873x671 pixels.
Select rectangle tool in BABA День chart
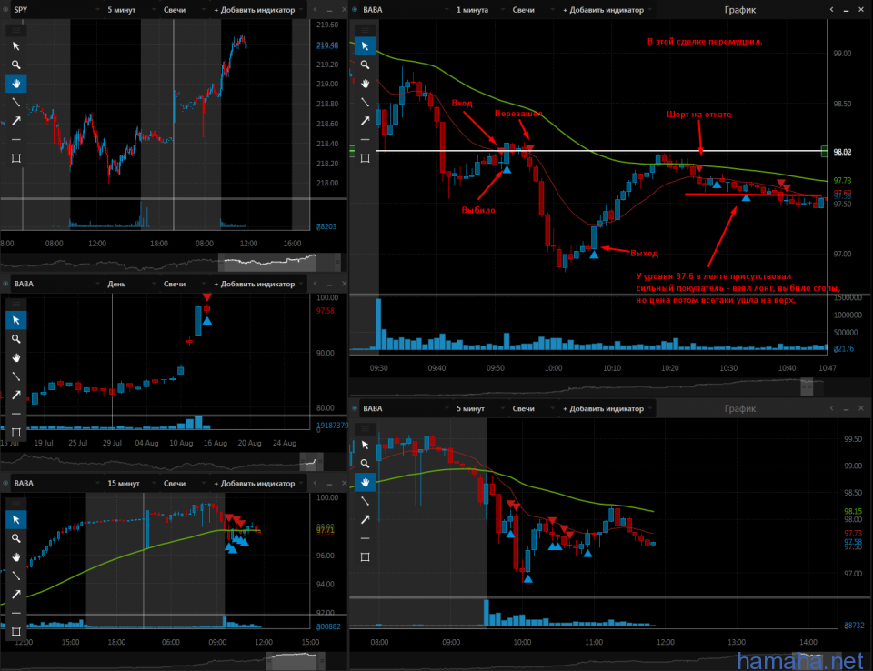coord(16,433)
